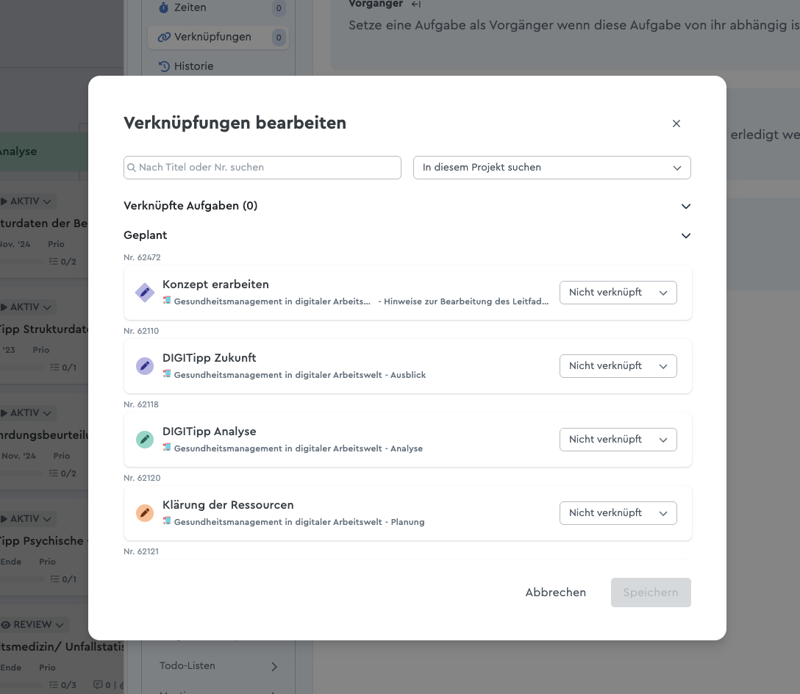Screen dimensions: 800x694
Task: Select the DIGITipp Analyse task title
Action: click(x=209, y=432)
